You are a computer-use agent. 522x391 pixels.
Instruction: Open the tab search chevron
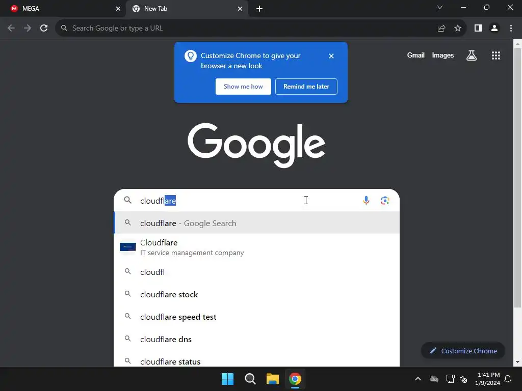point(440,7)
